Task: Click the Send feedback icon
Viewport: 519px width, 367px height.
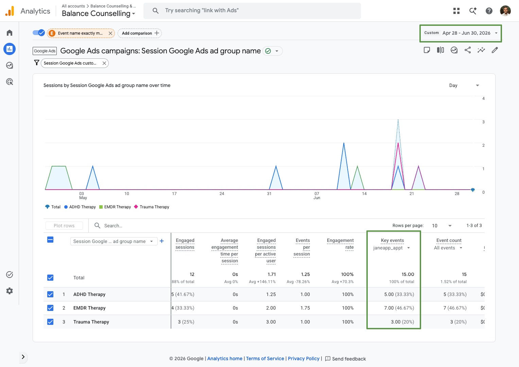Action: pyautogui.click(x=328, y=359)
